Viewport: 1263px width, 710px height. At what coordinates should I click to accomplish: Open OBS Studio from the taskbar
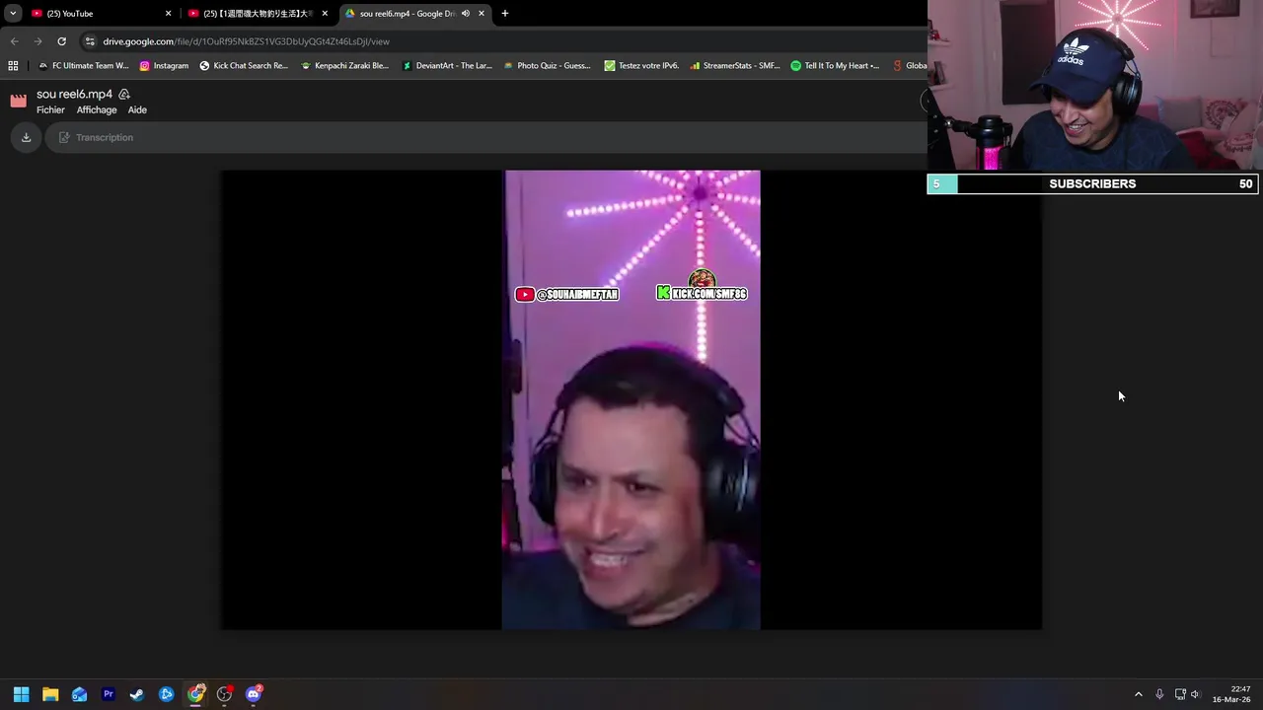coord(225,694)
